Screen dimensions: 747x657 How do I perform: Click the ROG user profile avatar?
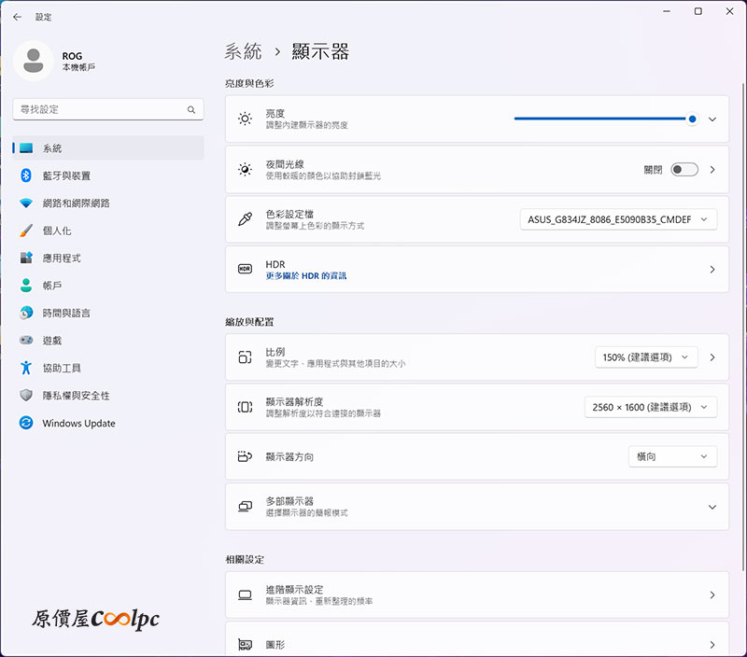click(34, 60)
